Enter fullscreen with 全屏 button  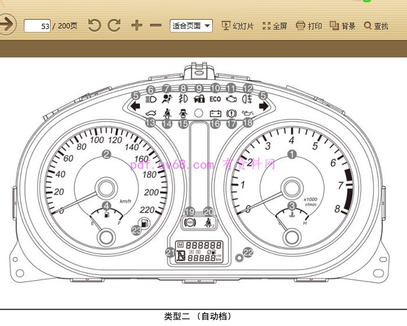coord(275,26)
